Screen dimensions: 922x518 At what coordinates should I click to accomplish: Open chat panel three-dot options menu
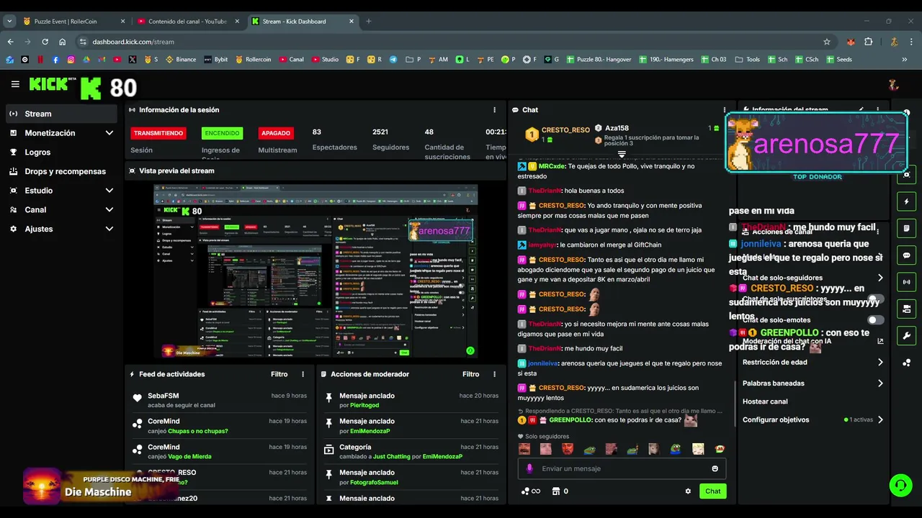(x=725, y=110)
